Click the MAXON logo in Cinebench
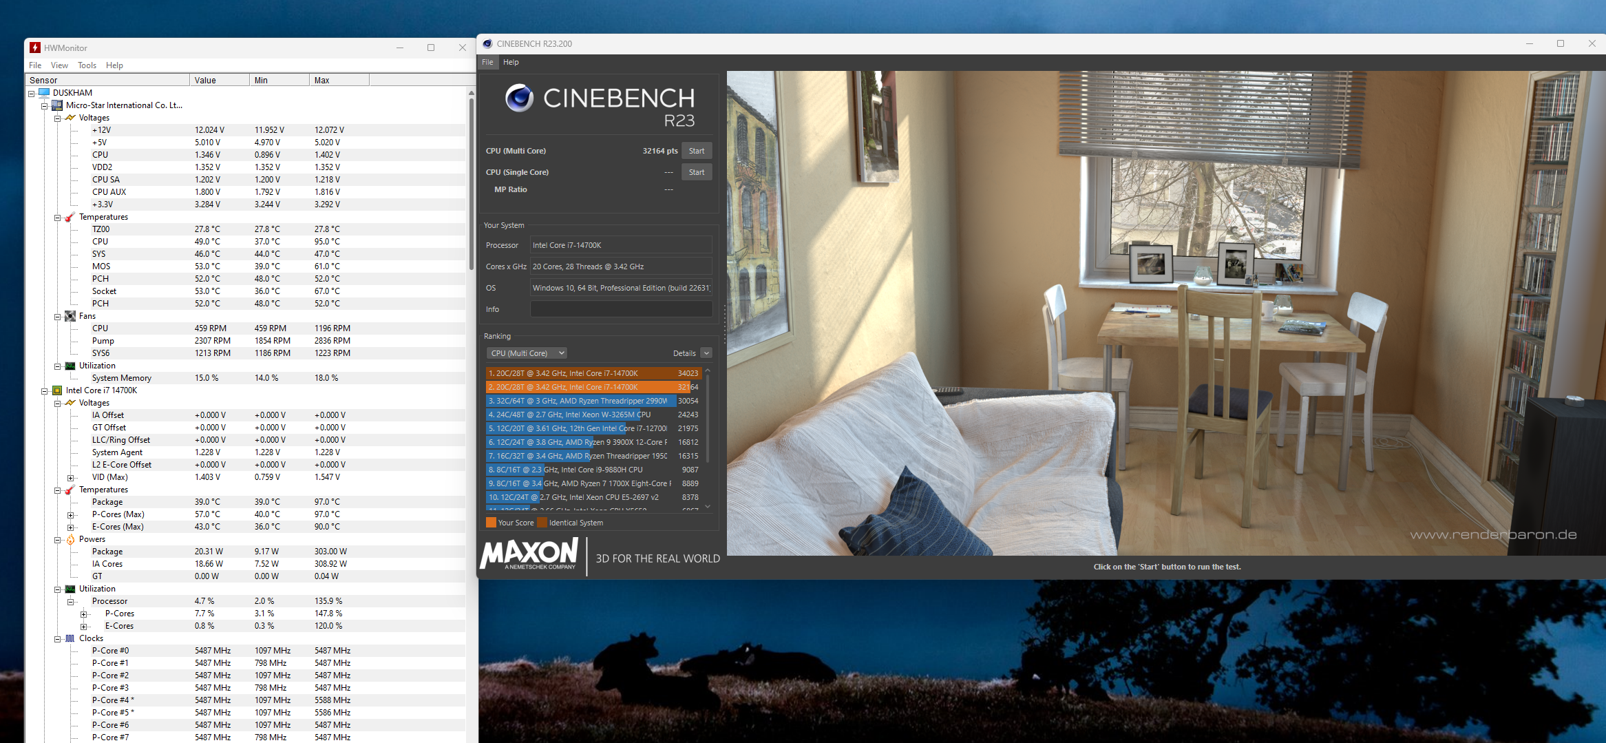This screenshot has height=743, width=1606. pos(529,554)
